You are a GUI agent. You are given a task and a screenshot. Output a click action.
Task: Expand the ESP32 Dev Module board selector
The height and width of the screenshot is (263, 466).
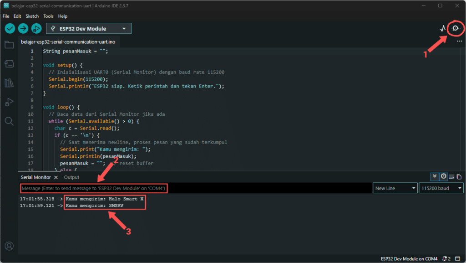click(x=89, y=29)
